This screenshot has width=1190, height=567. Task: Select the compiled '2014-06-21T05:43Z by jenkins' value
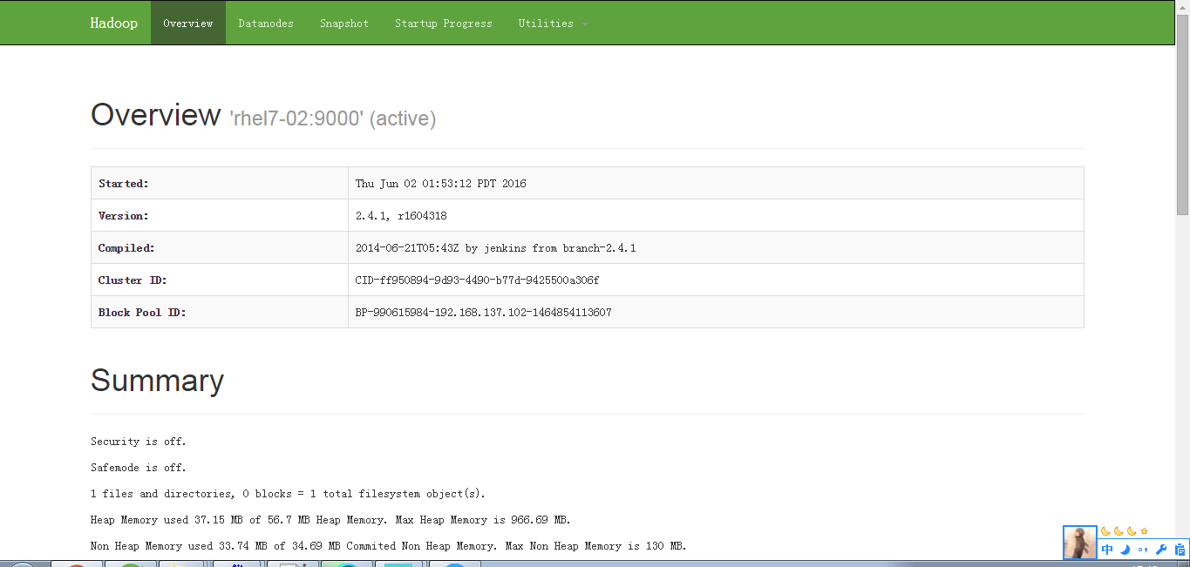[496, 248]
